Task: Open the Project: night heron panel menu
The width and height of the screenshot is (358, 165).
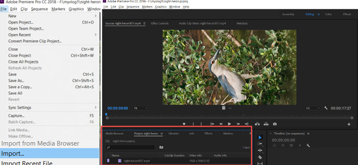Action: (162, 134)
